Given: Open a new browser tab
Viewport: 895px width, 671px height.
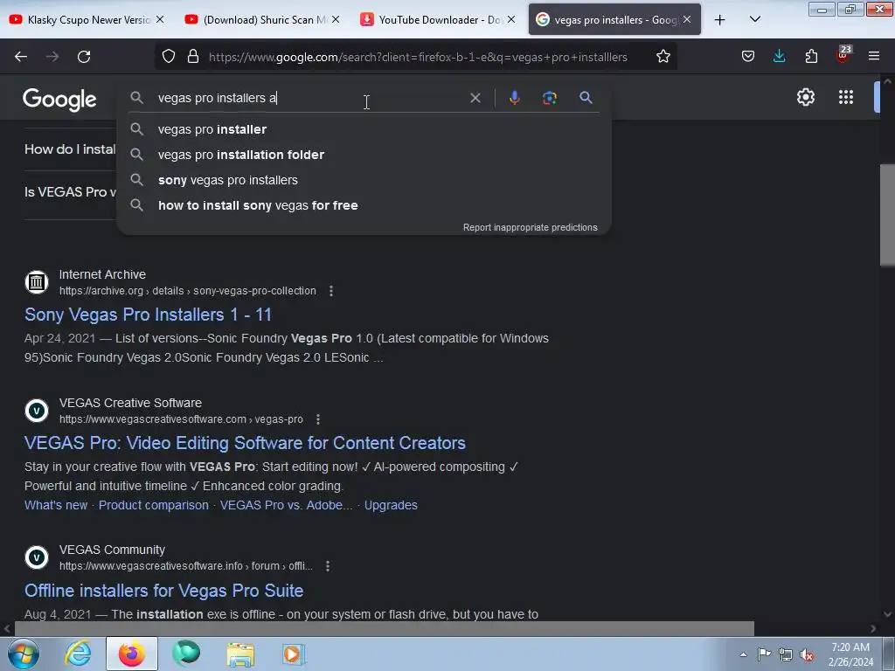Looking at the screenshot, I should 720,20.
